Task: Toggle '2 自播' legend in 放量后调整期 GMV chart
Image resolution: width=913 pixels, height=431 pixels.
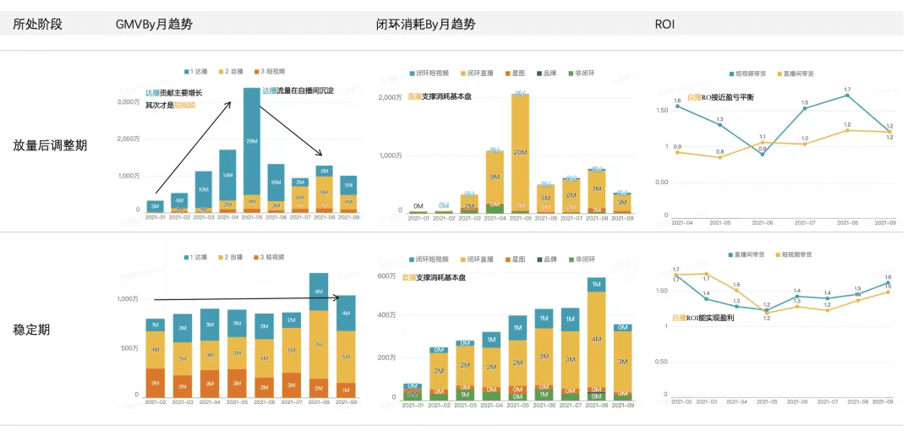Action: click(x=230, y=72)
